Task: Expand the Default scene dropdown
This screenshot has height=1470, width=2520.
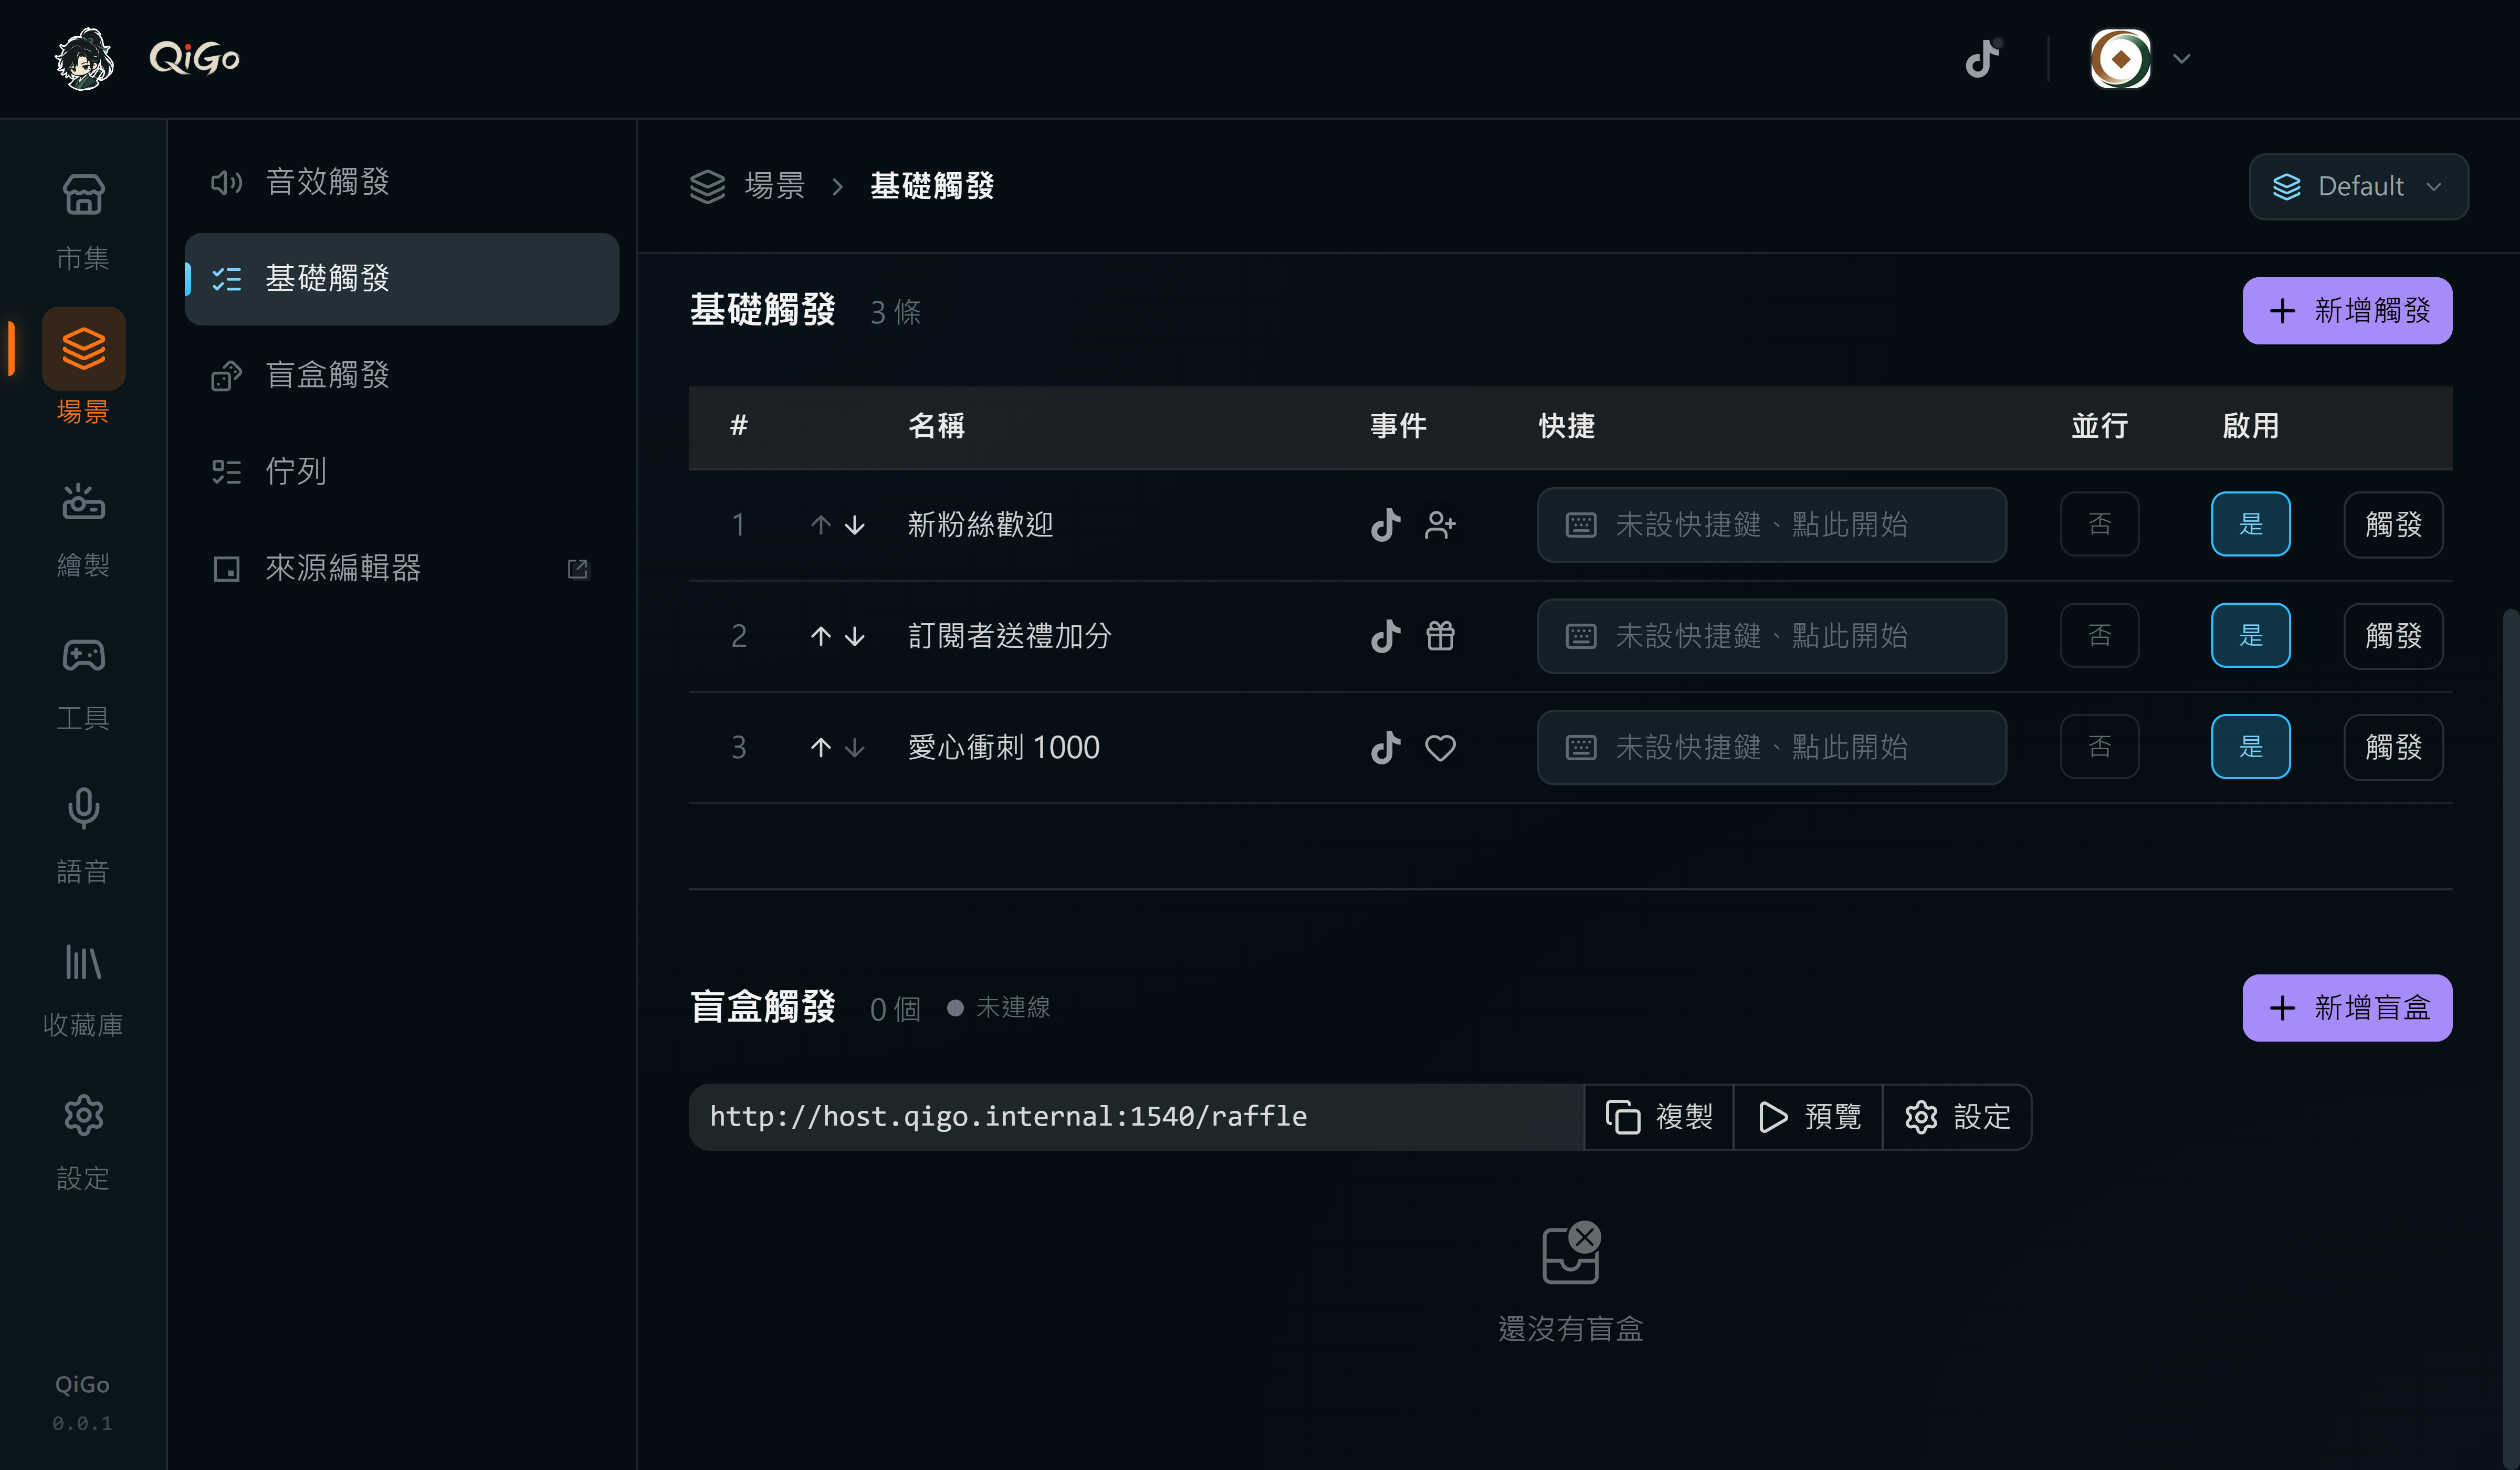Action: pyautogui.click(x=2358, y=186)
